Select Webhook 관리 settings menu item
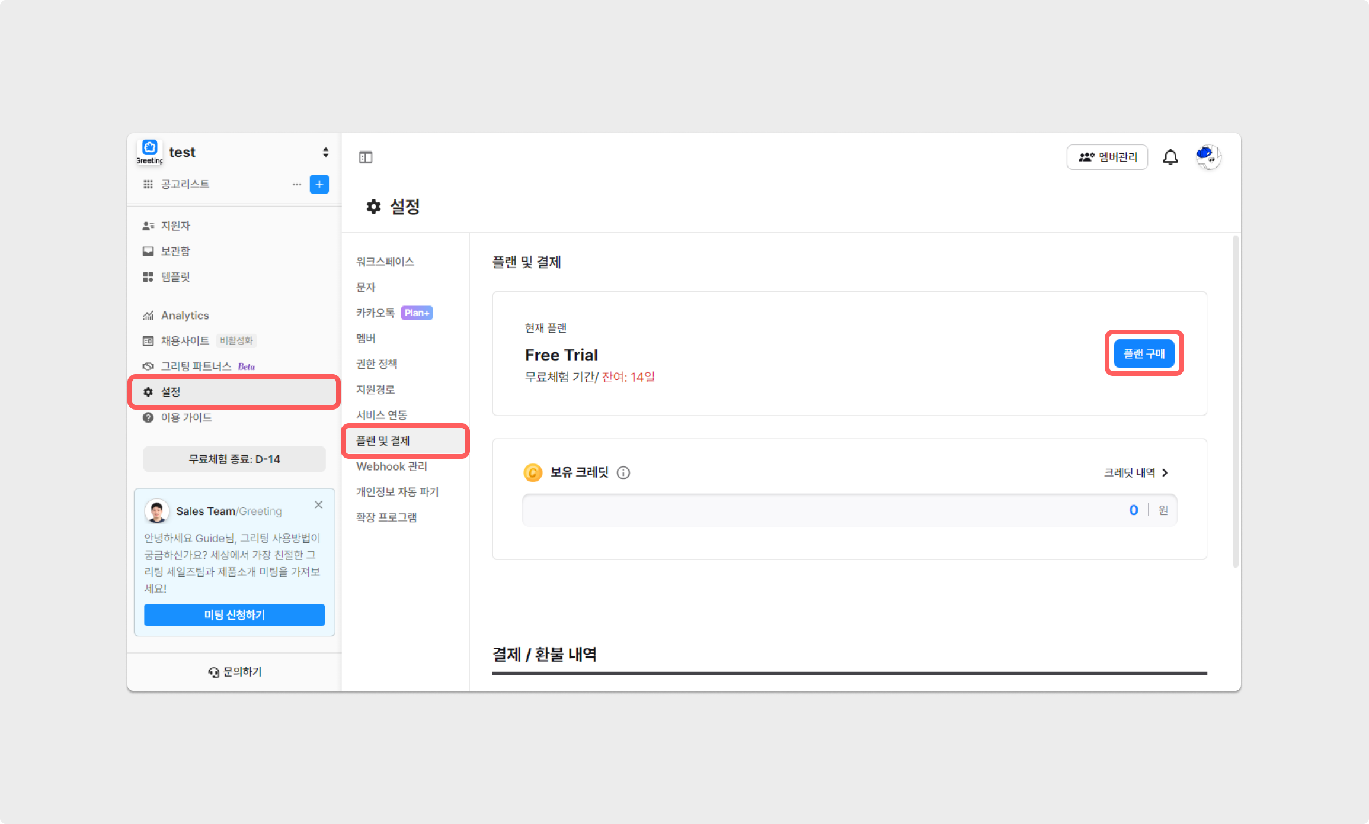1369x824 pixels. (392, 466)
